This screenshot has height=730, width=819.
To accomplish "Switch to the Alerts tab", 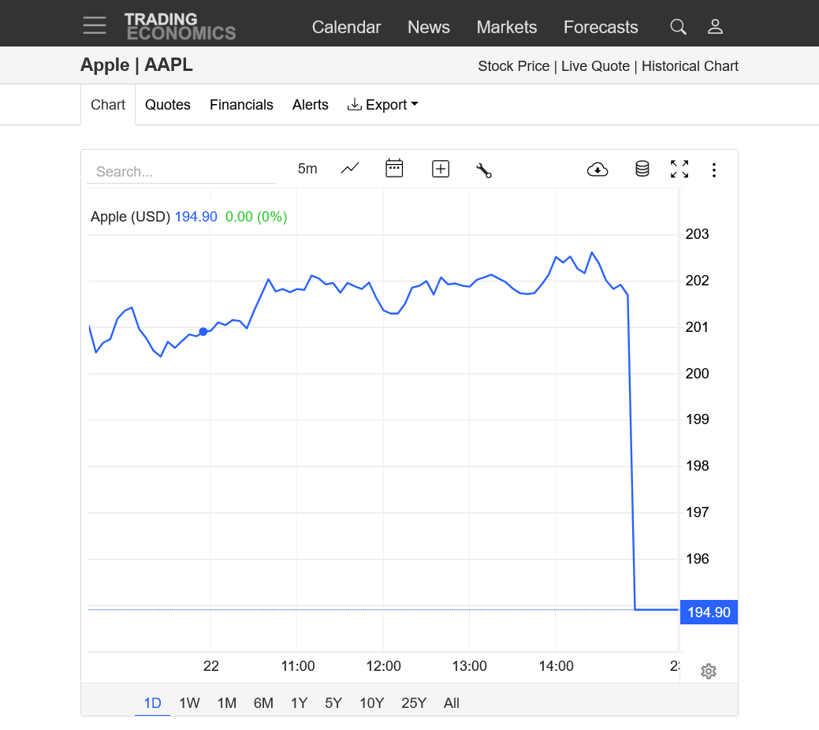I will 311,105.
